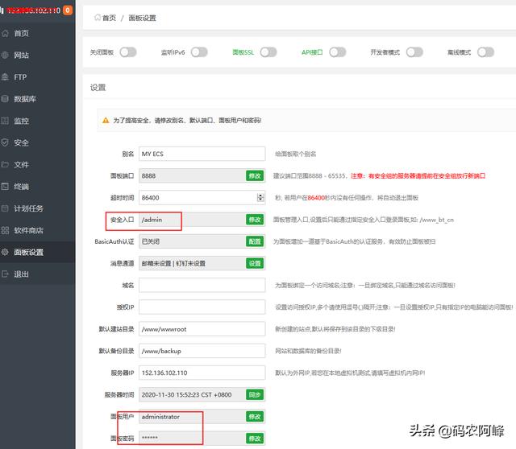Click the 文件 folder icon in sidebar

[x=5, y=165]
